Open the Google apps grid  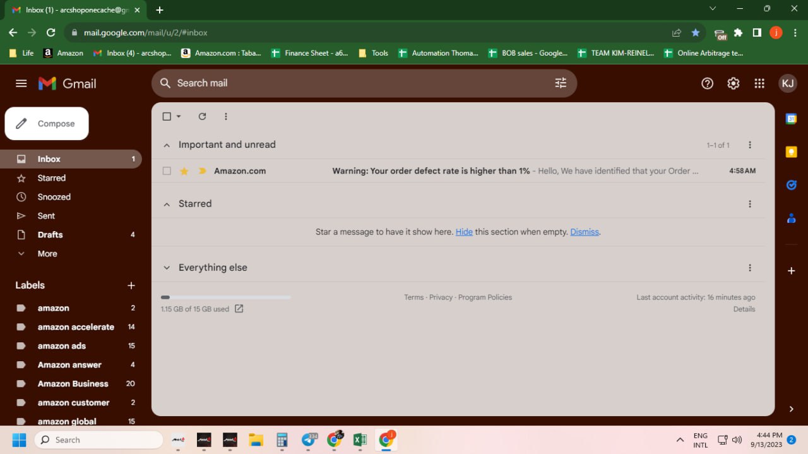(x=759, y=83)
